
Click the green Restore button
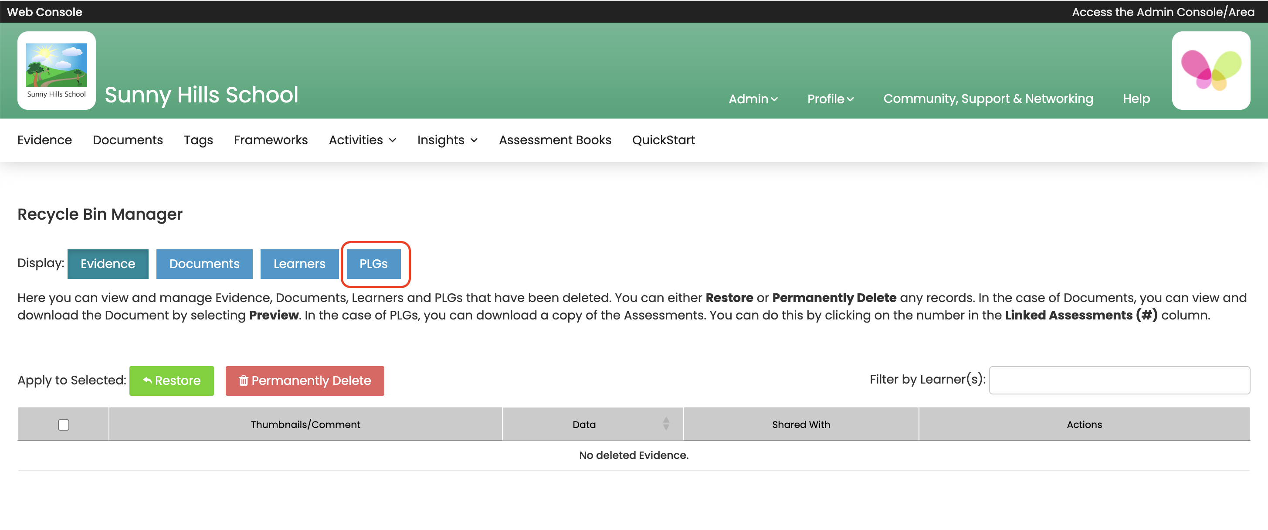click(x=171, y=380)
